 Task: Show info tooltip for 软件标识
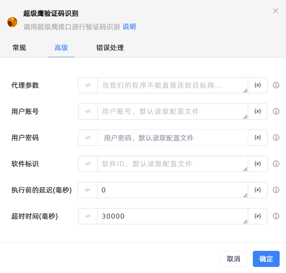tap(276, 164)
